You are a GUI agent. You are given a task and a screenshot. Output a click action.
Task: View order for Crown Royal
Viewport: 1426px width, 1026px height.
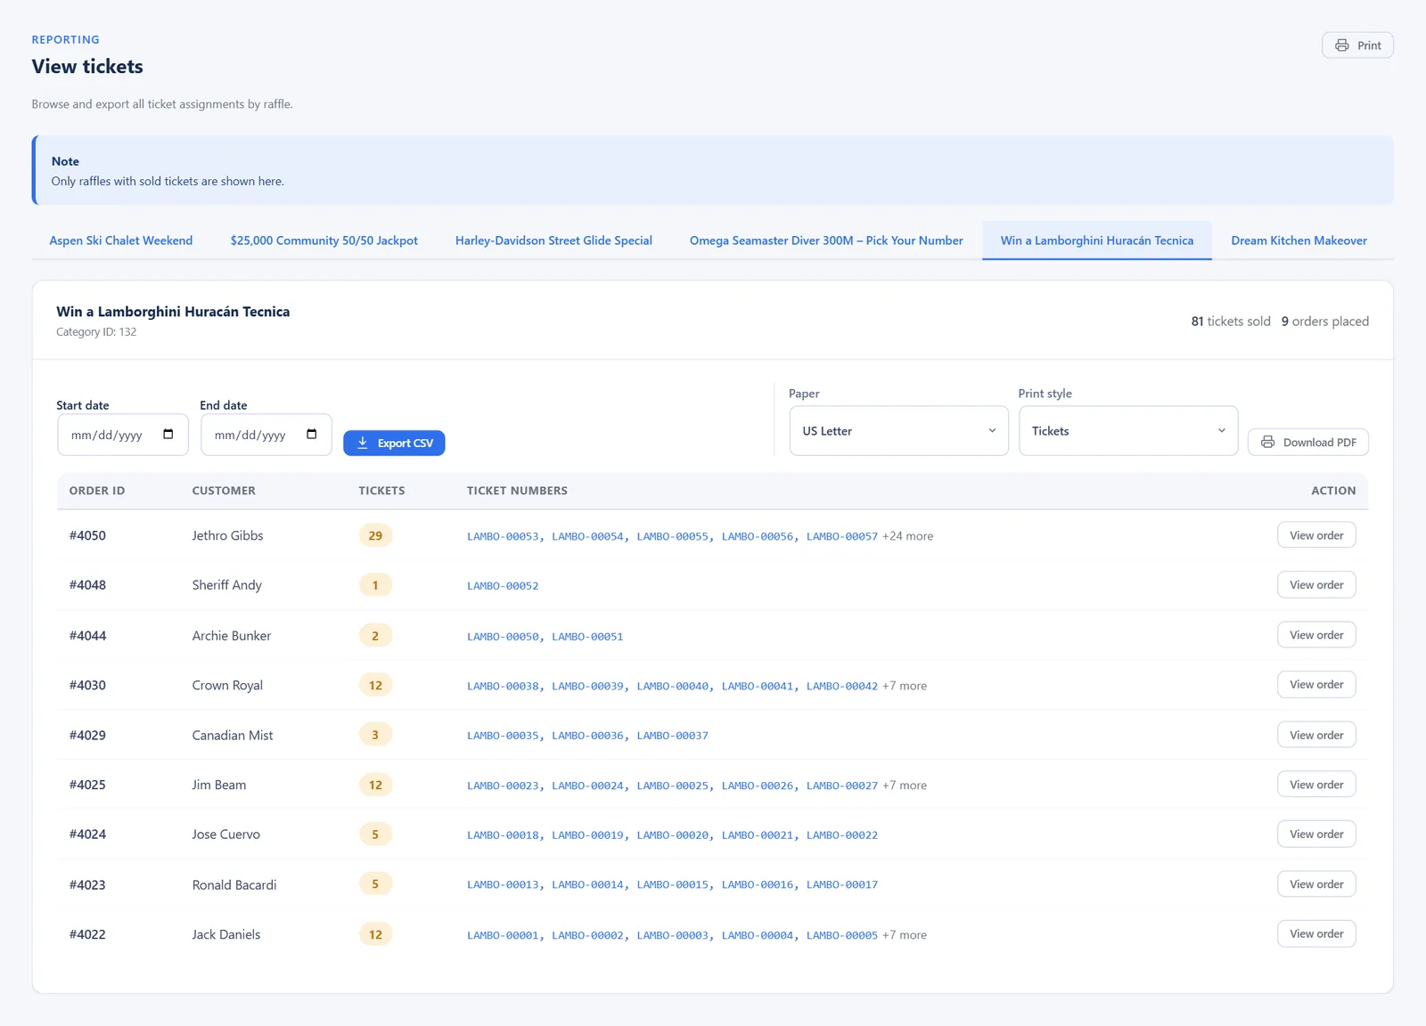tap(1316, 684)
